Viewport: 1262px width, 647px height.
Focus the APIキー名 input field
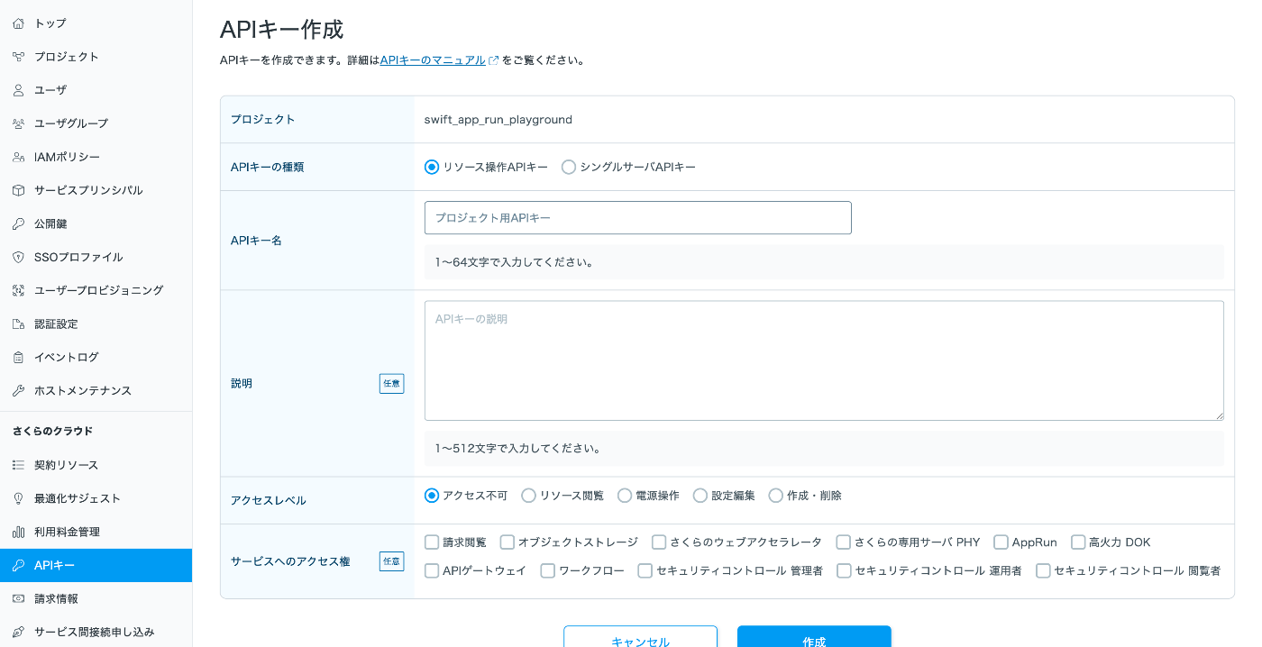tap(638, 218)
